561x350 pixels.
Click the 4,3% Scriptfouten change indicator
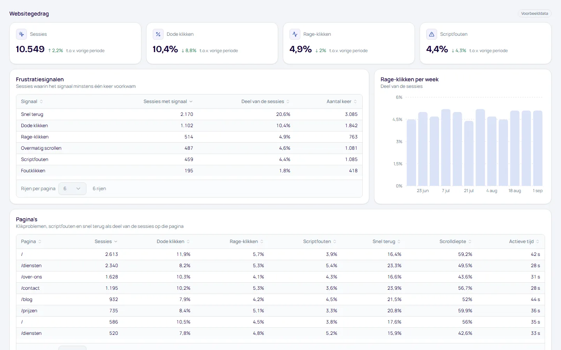pyautogui.click(x=459, y=51)
